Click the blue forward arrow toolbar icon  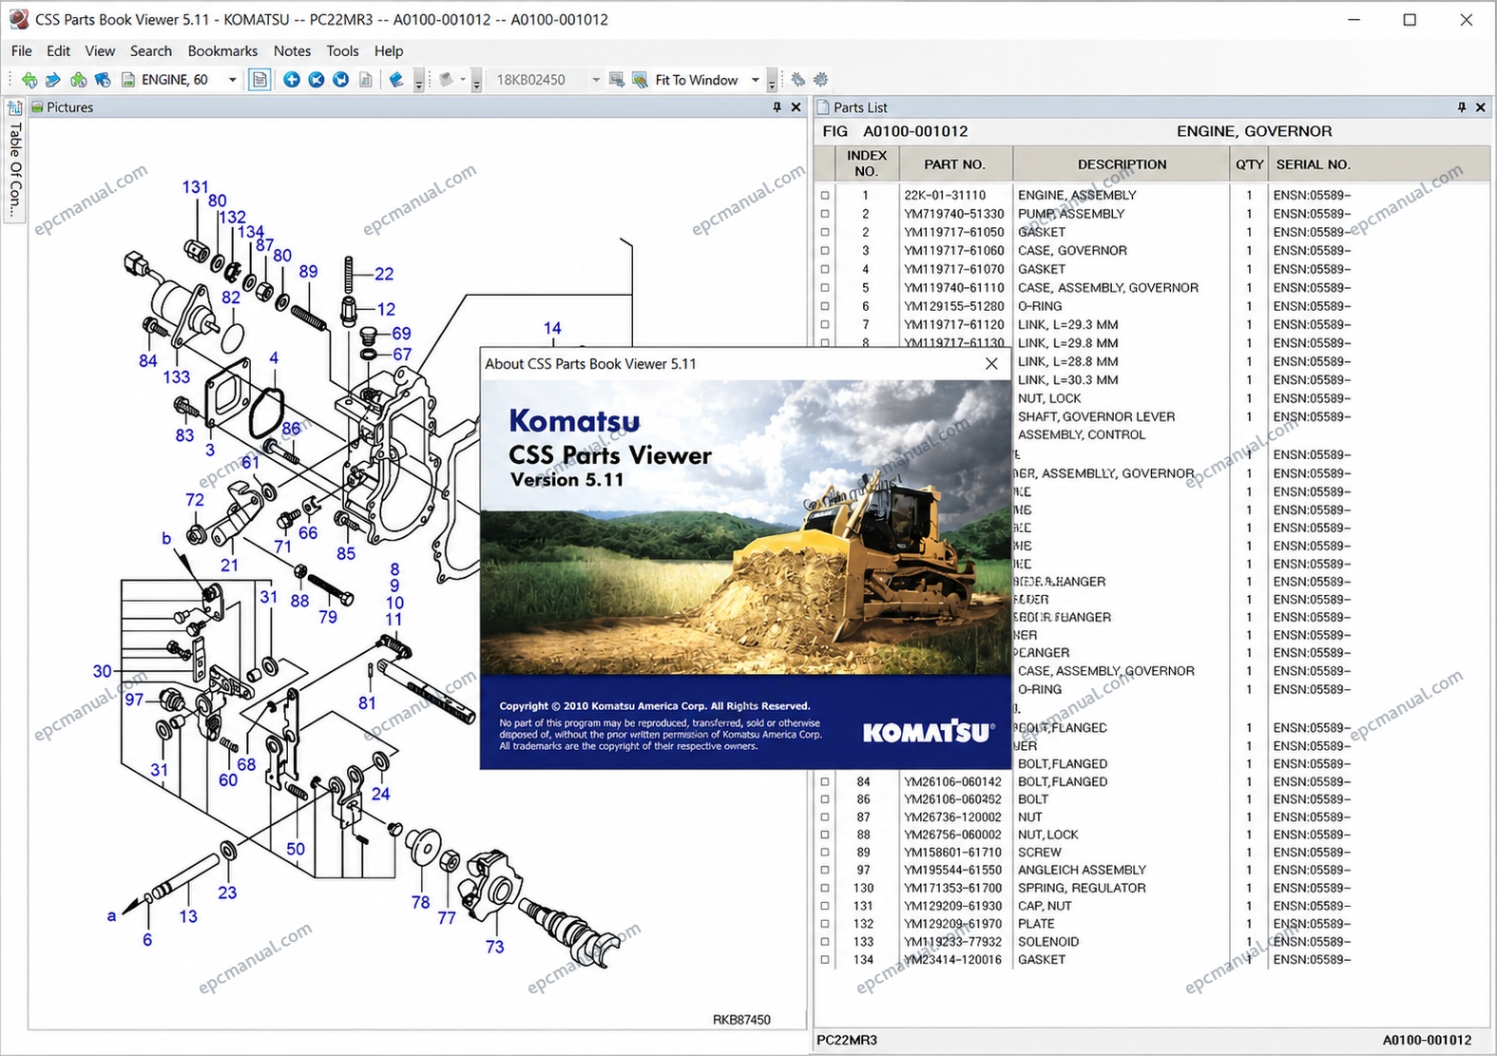point(53,80)
